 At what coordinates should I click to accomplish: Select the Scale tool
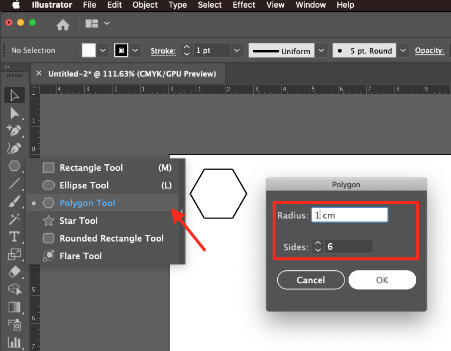14,254
